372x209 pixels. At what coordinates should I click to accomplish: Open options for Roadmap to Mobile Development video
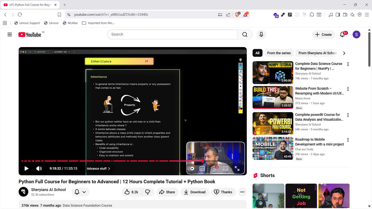point(348,140)
